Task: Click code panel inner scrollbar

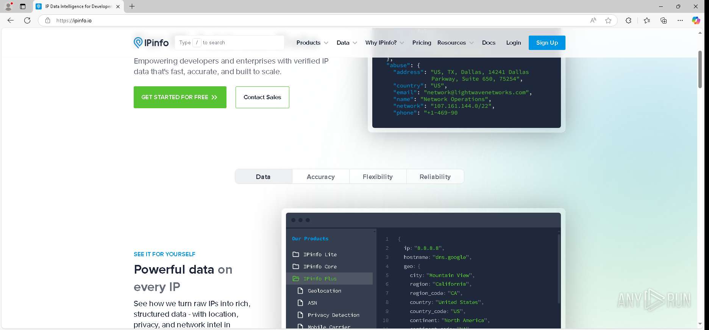Action: point(559,269)
